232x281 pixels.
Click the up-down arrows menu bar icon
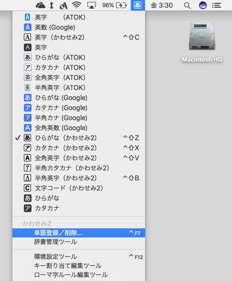pyautogui.click(x=52, y=5)
